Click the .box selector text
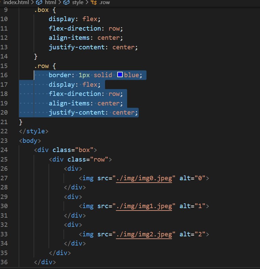 click(x=41, y=10)
